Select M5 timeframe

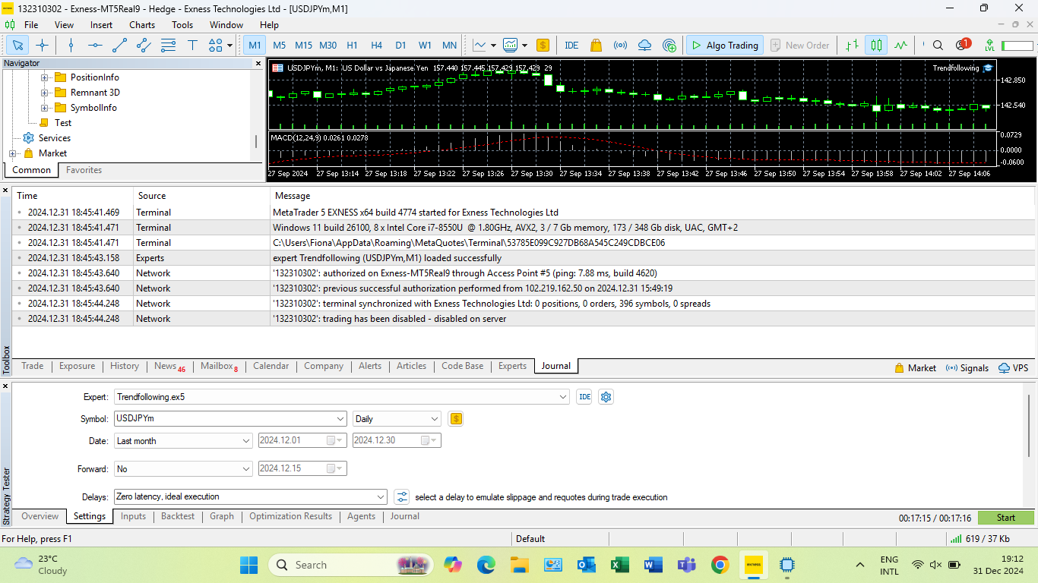pos(279,46)
